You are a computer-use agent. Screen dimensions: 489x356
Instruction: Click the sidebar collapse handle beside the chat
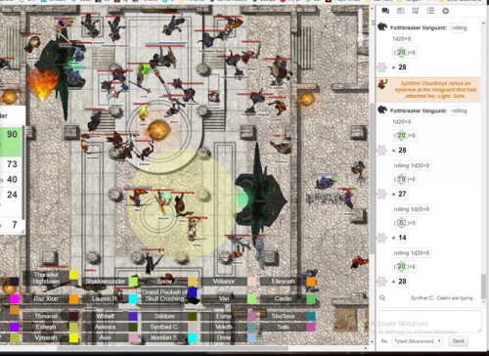coord(373,22)
